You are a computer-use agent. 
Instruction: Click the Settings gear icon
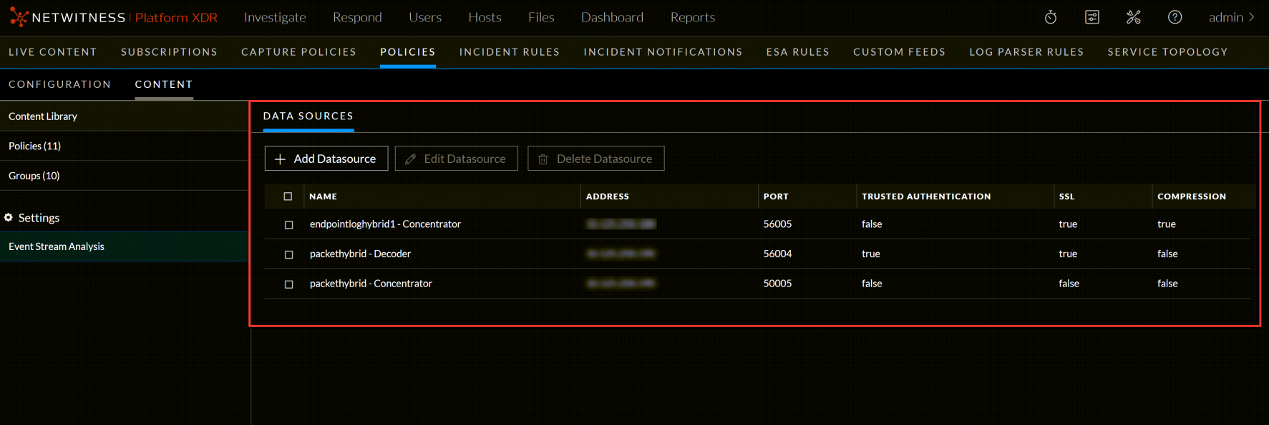pyautogui.click(x=9, y=217)
